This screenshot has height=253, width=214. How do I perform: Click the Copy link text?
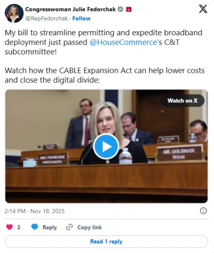click(x=90, y=227)
